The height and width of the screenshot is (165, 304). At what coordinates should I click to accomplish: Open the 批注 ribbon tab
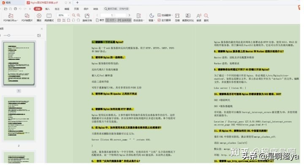coord(57,9)
